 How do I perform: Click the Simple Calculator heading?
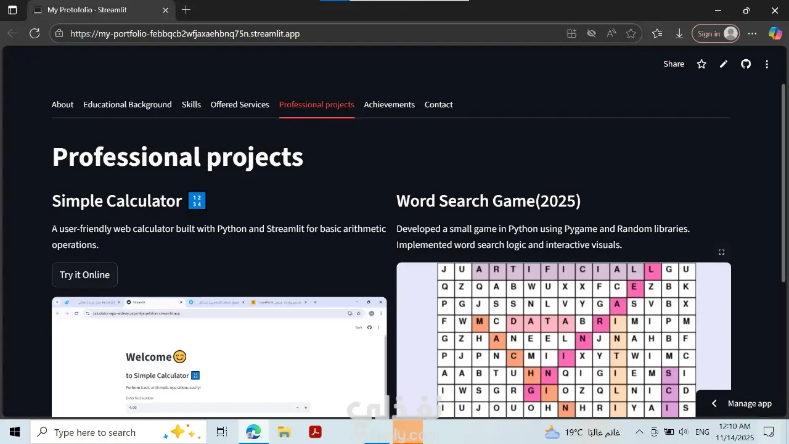coord(129,201)
